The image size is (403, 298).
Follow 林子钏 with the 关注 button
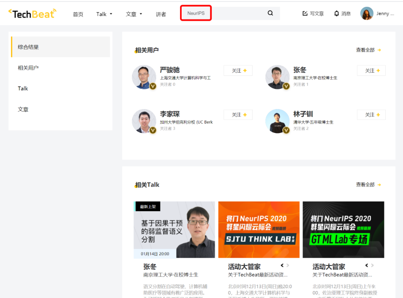point(371,115)
